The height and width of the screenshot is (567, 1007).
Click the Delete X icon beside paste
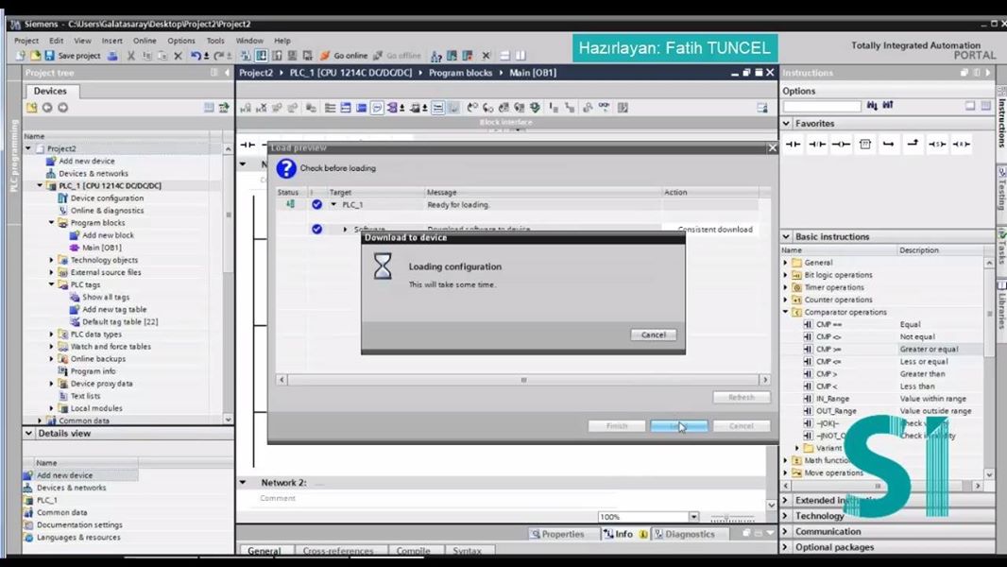[x=178, y=56]
